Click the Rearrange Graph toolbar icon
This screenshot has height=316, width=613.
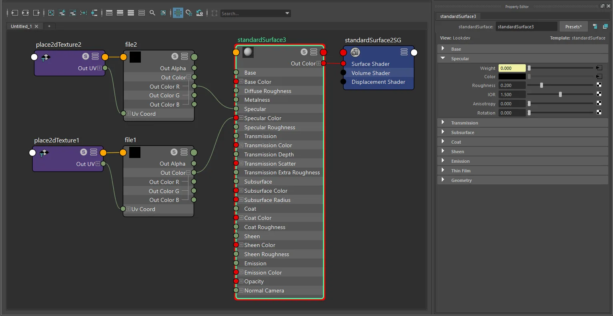[84, 13]
